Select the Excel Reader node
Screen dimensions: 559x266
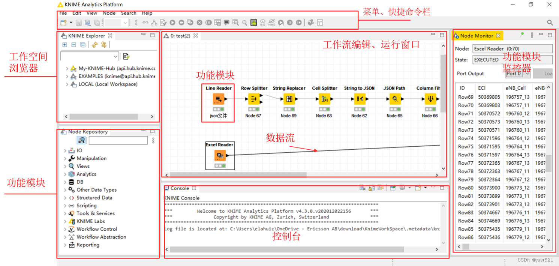click(220, 155)
